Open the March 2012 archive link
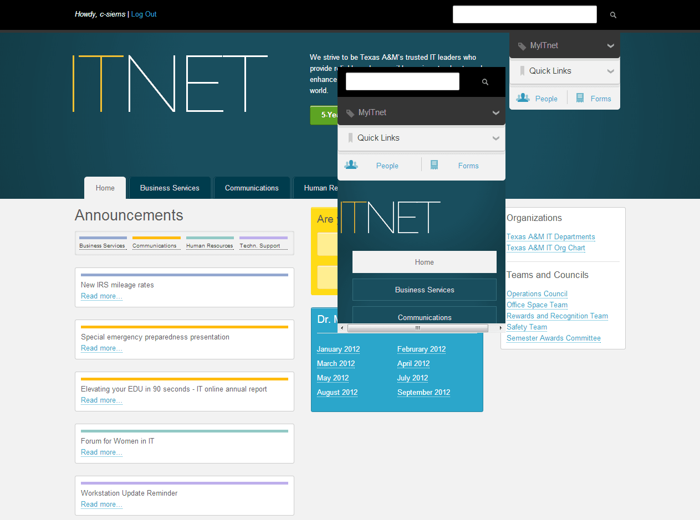 pos(335,364)
